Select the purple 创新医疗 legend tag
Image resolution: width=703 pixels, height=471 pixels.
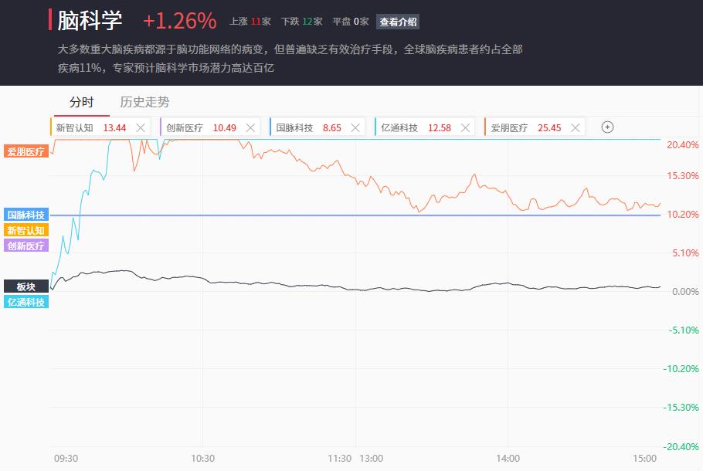[26, 246]
